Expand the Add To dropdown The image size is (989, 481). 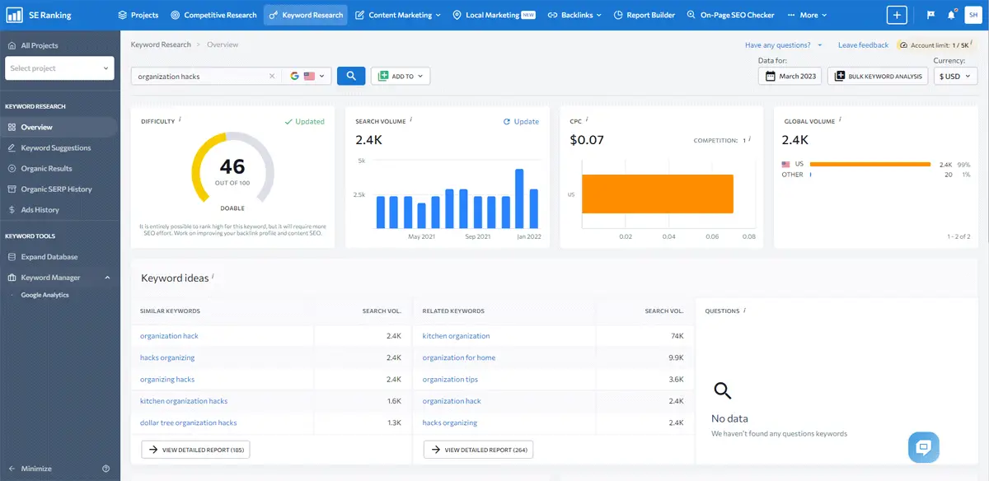[401, 77]
